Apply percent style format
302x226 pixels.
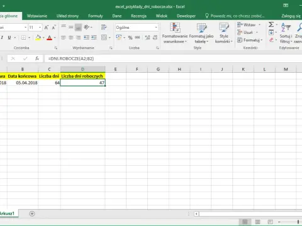point(130,38)
